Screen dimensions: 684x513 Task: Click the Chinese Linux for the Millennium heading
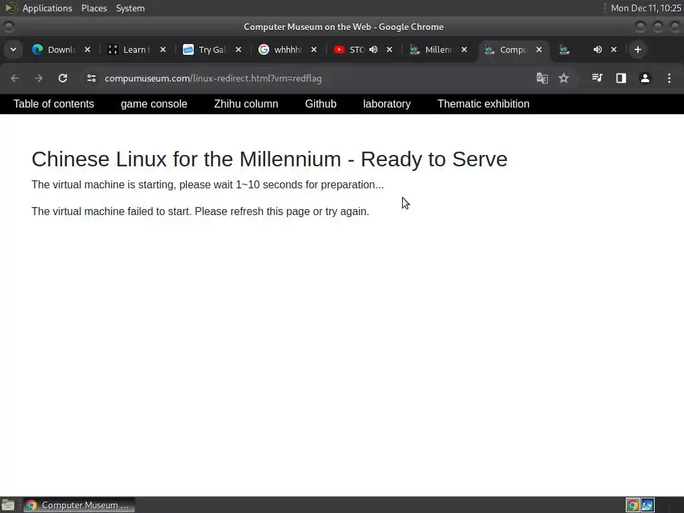pos(270,159)
